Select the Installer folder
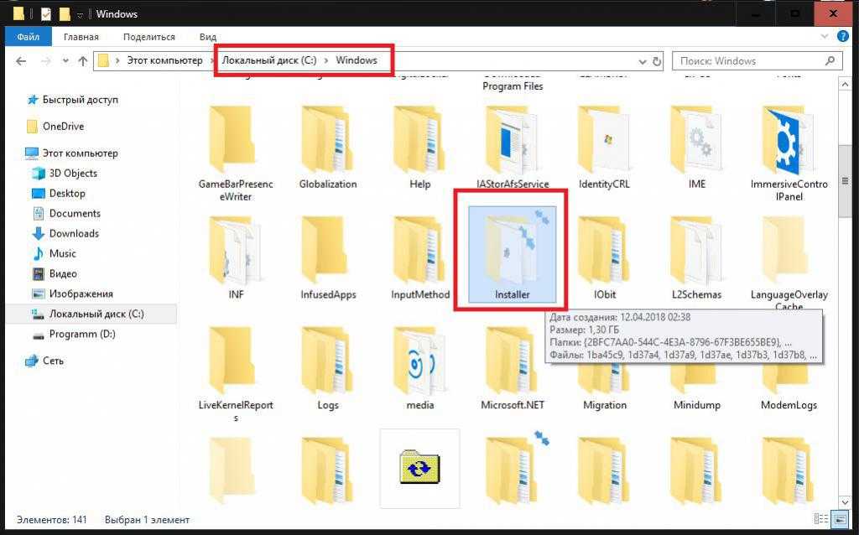859x535 pixels. tap(513, 255)
